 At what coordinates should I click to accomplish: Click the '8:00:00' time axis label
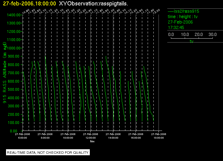tap(45, 138)
